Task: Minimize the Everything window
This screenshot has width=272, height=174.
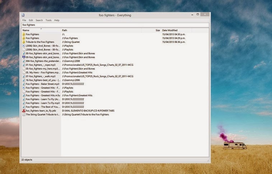Action: [x=192, y=15]
